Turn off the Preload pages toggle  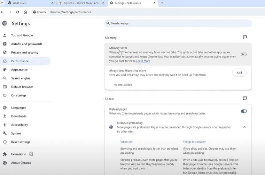tap(243, 111)
